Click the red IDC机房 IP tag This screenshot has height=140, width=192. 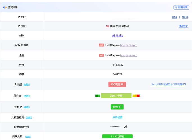(x=117, y=84)
